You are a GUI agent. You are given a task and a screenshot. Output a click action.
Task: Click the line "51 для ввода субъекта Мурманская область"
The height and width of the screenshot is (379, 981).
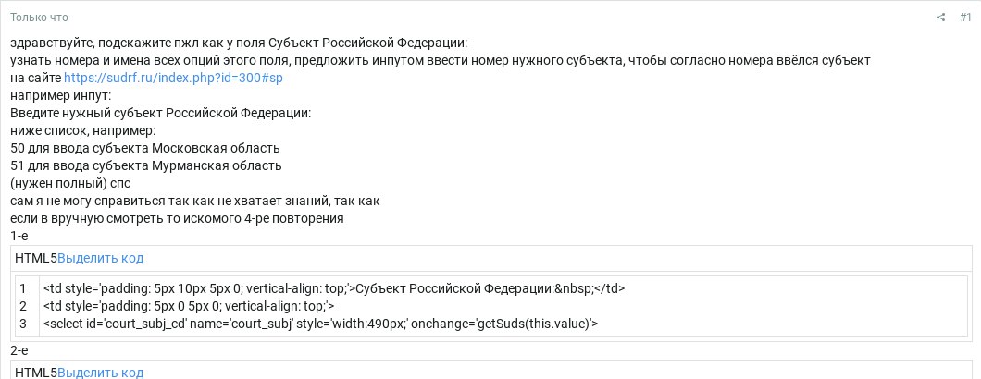point(145,166)
